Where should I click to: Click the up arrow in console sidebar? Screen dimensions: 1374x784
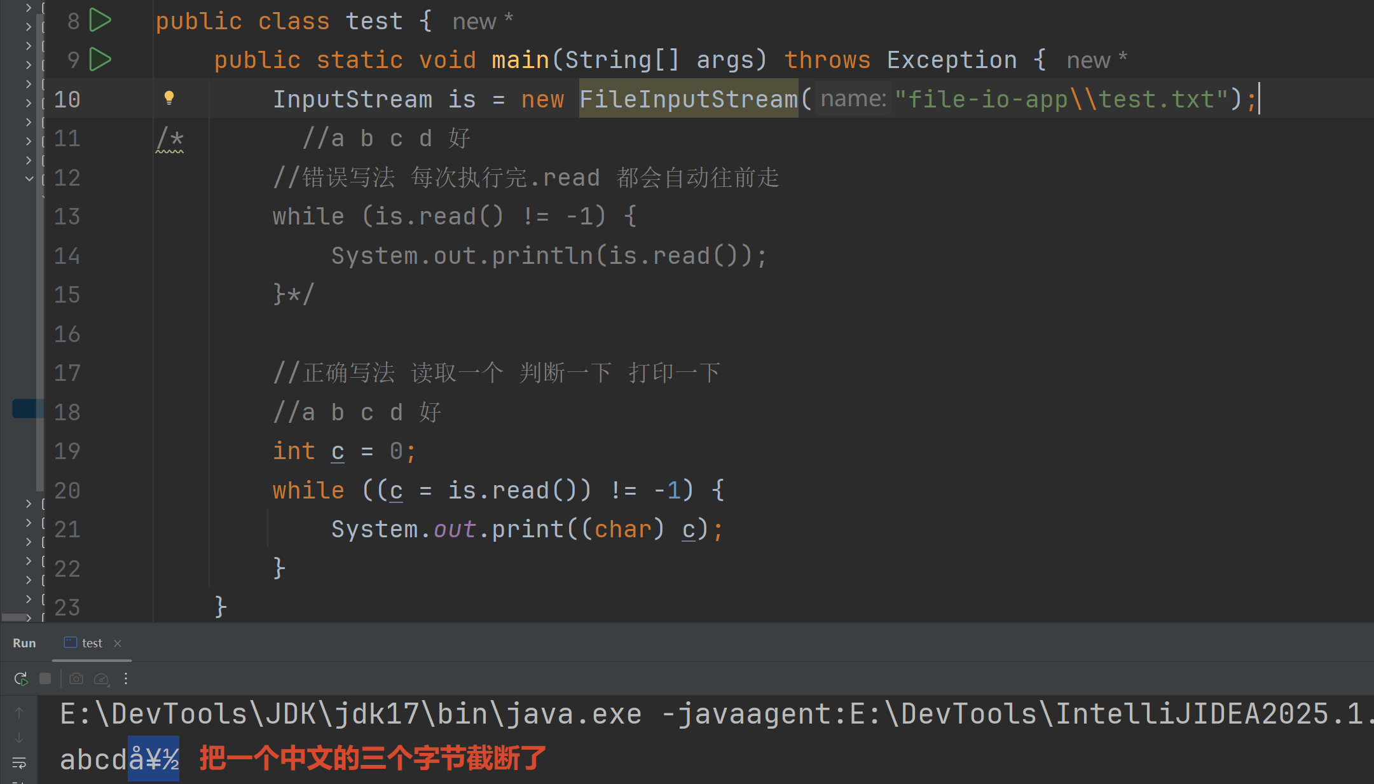(x=19, y=713)
